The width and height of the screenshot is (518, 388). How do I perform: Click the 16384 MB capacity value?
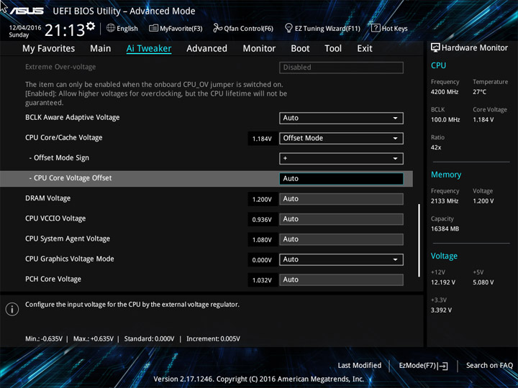click(445, 228)
